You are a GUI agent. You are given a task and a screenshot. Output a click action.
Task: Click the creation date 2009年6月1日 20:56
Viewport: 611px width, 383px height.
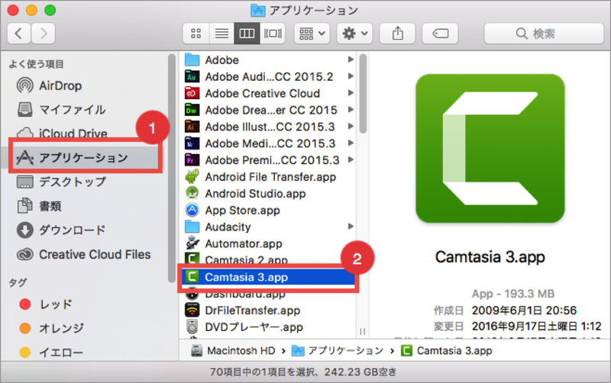524,311
